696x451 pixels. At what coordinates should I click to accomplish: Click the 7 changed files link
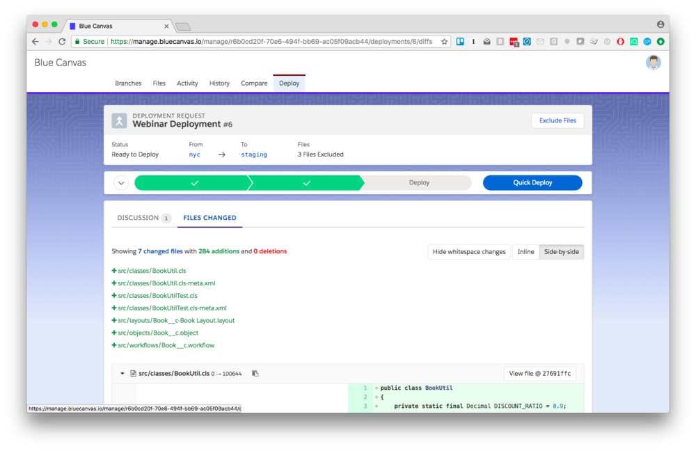160,251
